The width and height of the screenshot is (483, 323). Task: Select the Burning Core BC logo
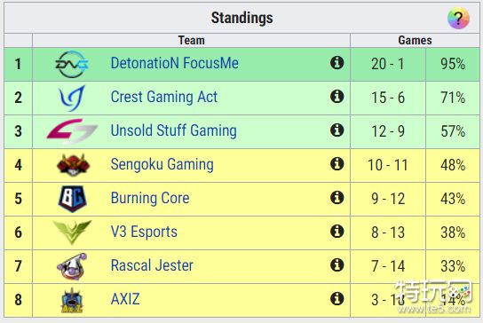[x=73, y=199]
